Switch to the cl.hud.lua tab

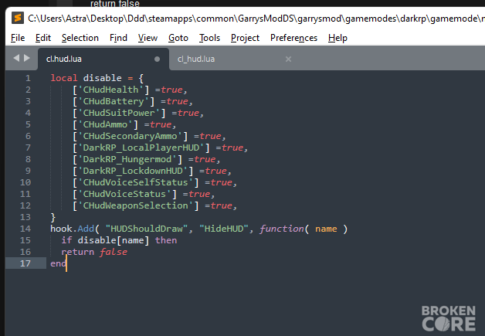coord(103,59)
